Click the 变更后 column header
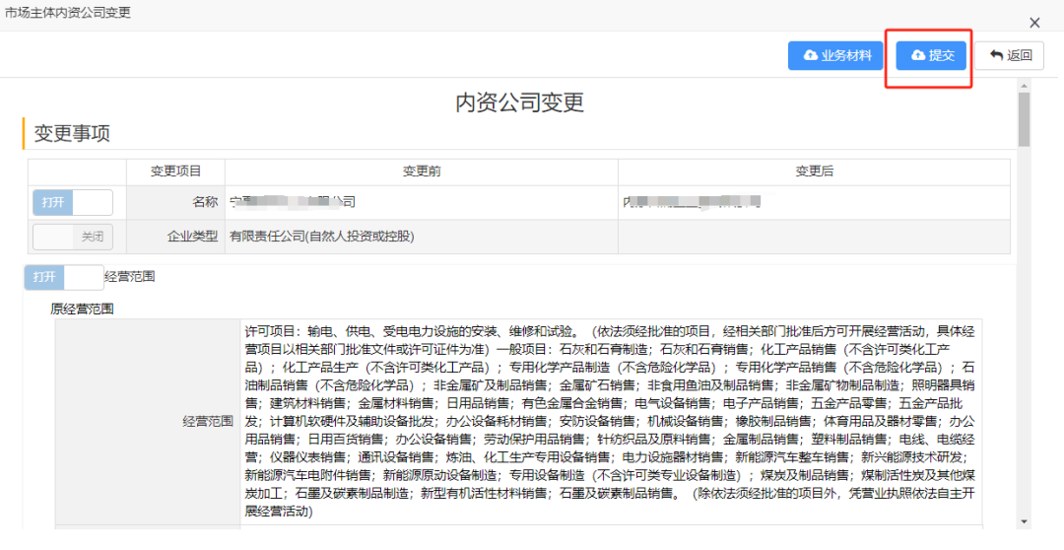This screenshot has width=1064, height=550. [815, 172]
